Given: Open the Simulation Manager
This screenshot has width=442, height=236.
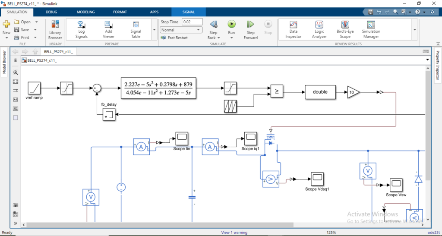Looking at the screenshot, I should 371,30.
